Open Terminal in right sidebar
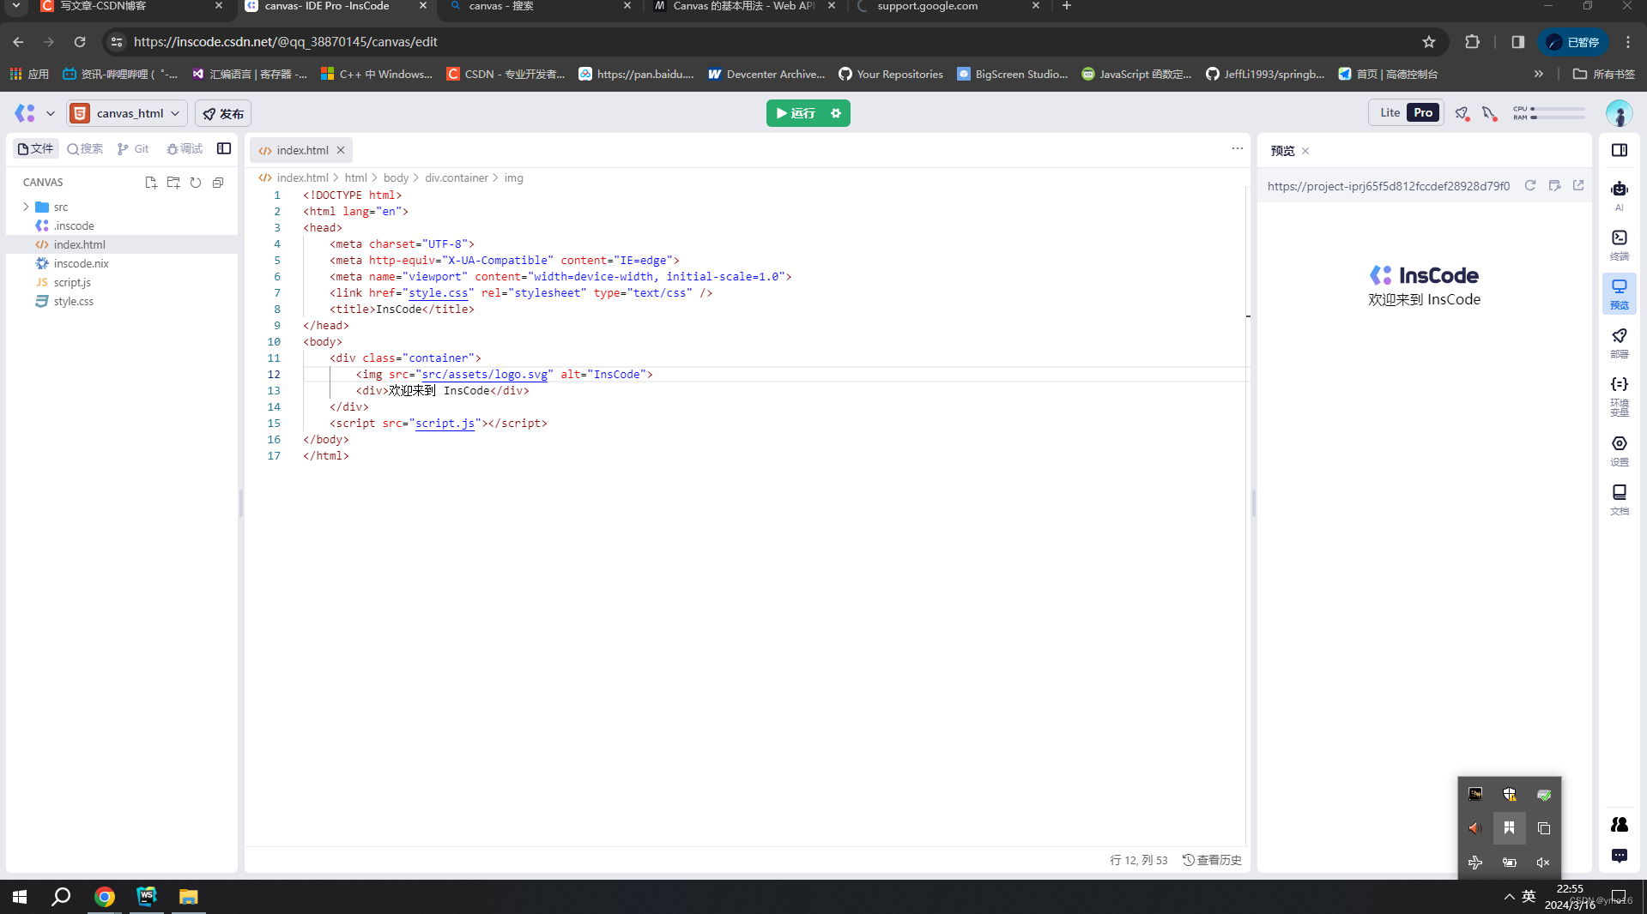 [x=1620, y=244]
